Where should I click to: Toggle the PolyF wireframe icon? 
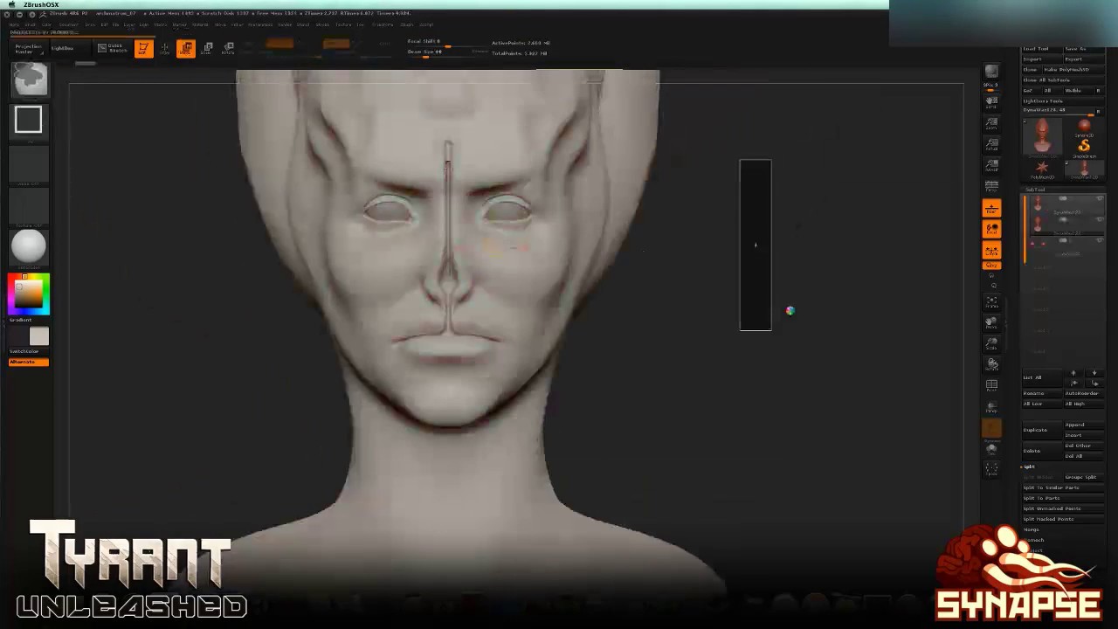991,386
